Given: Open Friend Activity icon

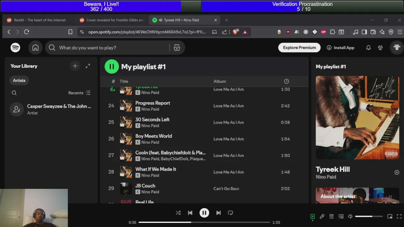Looking at the screenshot, I should coord(380,48).
